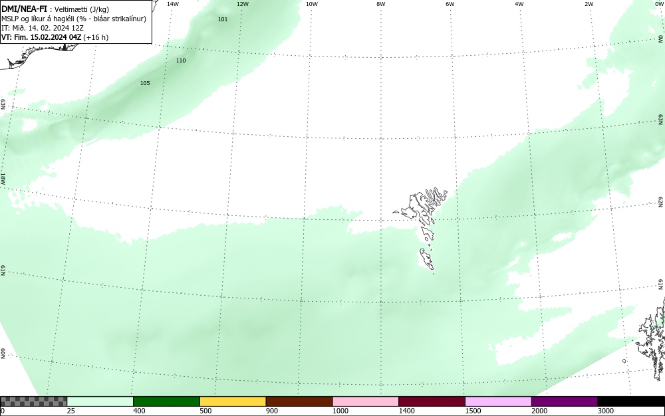The width and height of the screenshot is (665, 416).
Task: Click the "DMI/NEA-FI" title text
Action: click(x=24, y=9)
